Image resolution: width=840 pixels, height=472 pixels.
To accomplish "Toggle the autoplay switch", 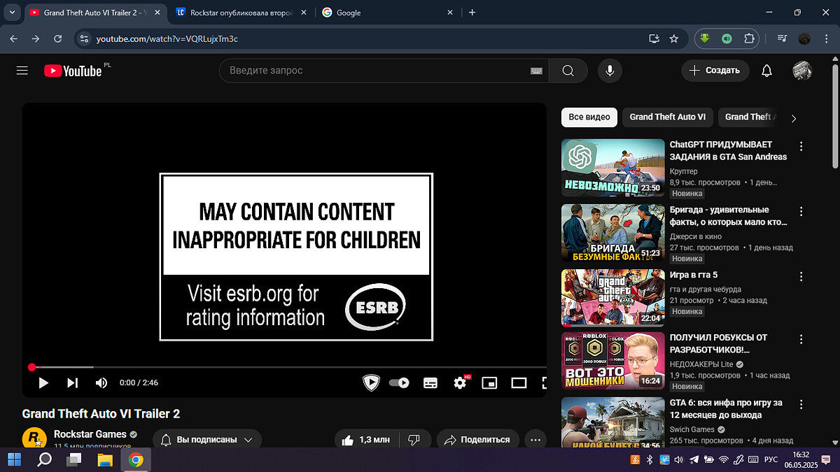I will click(399, 382).
